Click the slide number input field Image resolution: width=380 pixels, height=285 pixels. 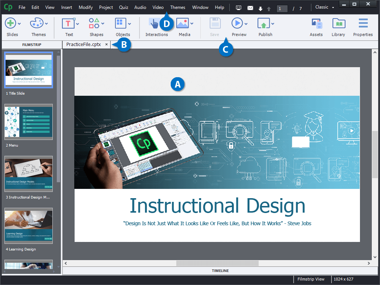[x=282, y=8]
